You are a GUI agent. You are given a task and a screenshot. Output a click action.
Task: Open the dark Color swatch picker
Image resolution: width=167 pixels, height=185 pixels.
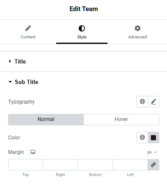[153, 137]
